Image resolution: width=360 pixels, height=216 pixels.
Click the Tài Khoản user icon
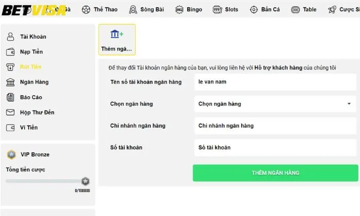pyautogui.click(x=10, y=37)
